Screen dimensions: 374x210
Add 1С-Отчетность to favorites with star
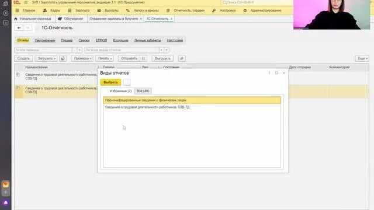[x=37, y=28]
